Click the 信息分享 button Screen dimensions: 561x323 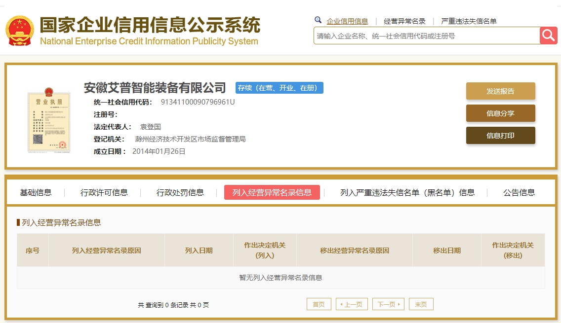[501, 113]
